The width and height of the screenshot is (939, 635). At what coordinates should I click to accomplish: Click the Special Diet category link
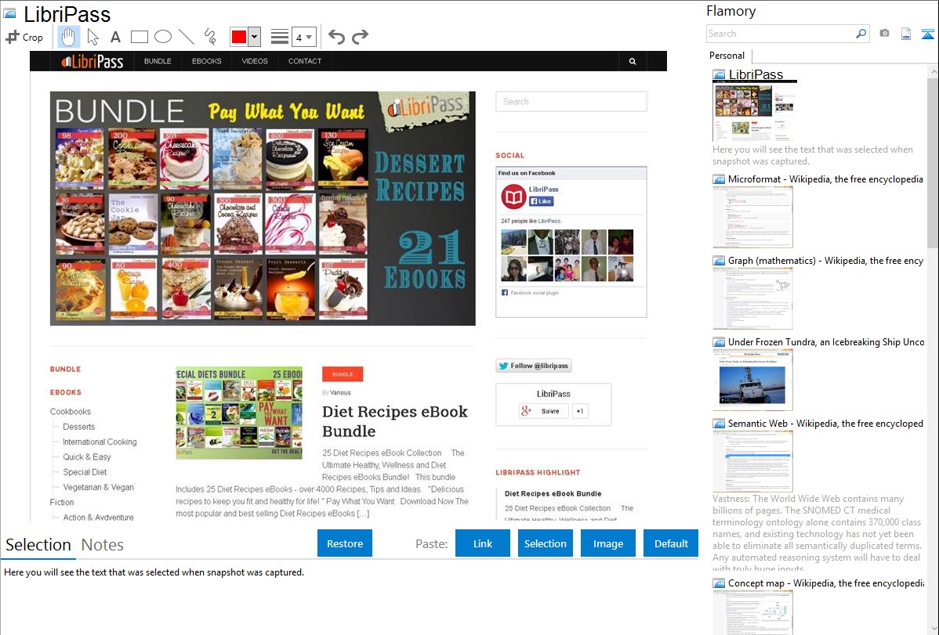[85, 471]
